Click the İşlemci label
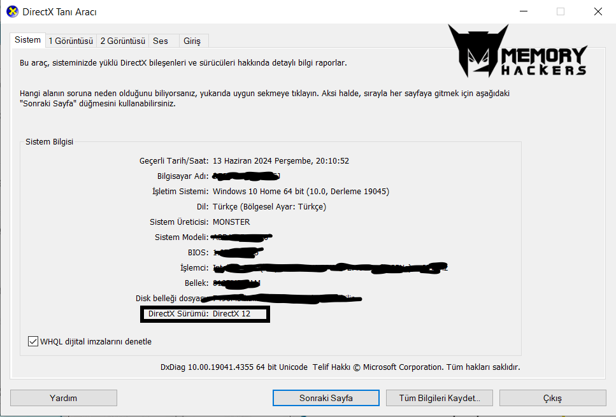Image resolution: width=616 pixels, height=417 pixels. (194, 268)
